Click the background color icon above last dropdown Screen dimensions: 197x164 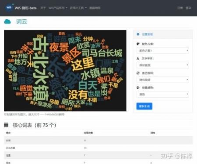[x=138, y=88]
